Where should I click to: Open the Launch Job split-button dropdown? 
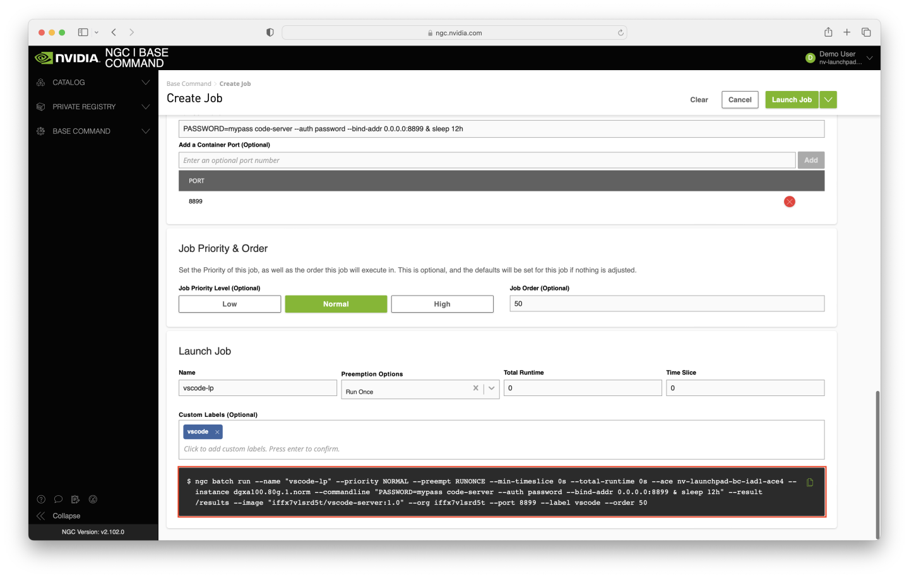click(x=828, y=100)
